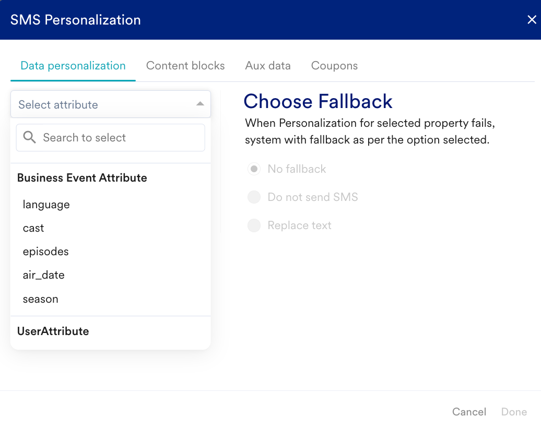Collapse the Select attribute dropdown arrow
The height and width of the screenshot is (429, 541).
pos(200,104)
